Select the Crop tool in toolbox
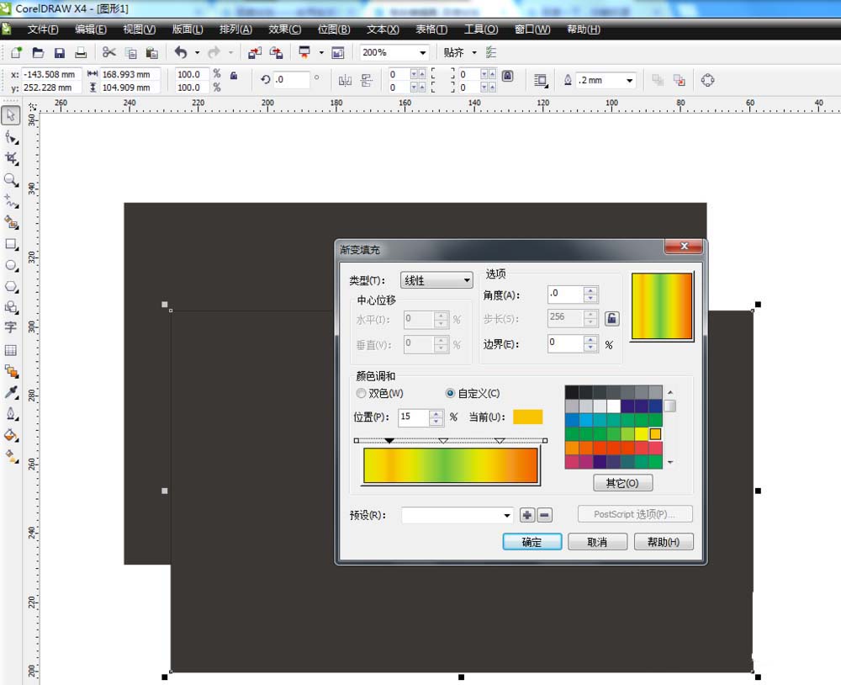 [x=11, y=158]
